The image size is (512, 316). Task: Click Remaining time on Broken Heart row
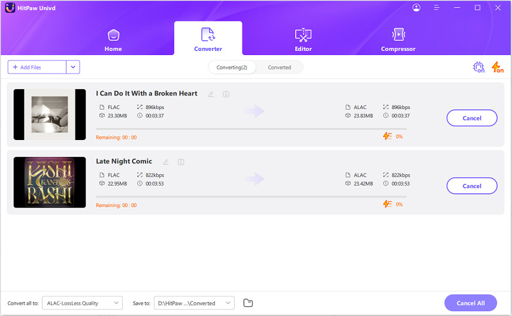[x=116, y=138]
